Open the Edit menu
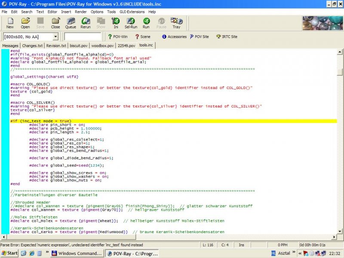344x258 pixels. (14, 12)
